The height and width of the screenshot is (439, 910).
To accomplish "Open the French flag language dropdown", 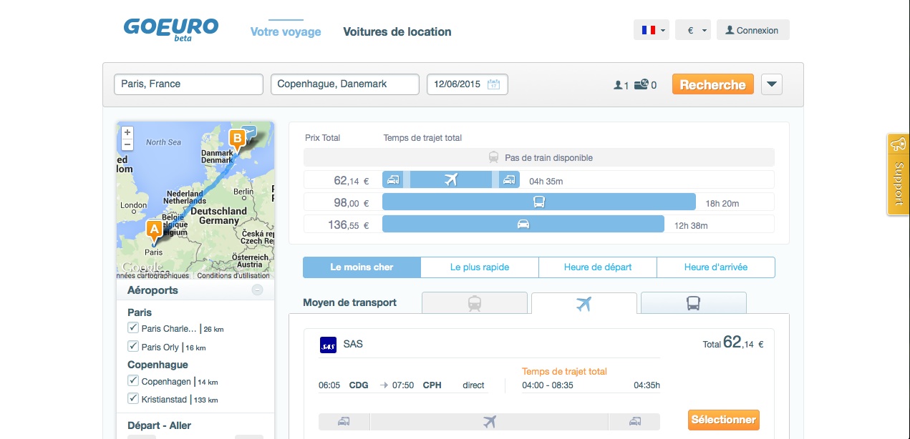I will point(652,30).
